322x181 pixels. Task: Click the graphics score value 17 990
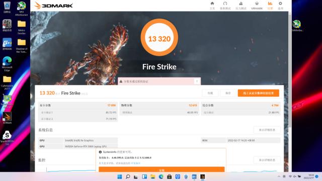(112, 105)
